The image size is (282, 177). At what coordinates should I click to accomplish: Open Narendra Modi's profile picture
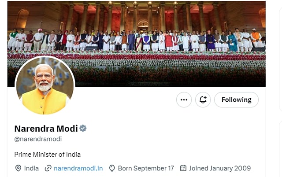coord(45,86)
